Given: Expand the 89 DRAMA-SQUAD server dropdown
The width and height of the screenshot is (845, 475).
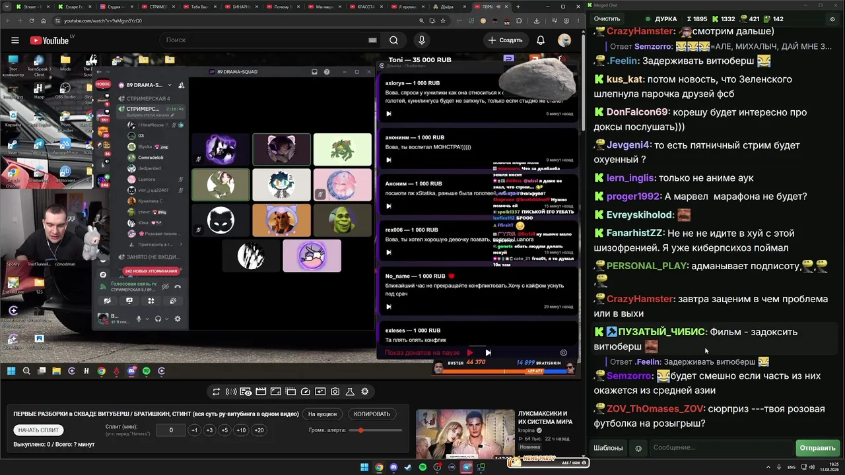Looking at the screenshot, I should click(x=170, y=85).
